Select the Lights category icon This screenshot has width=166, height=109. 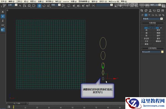tap(149, 15)
